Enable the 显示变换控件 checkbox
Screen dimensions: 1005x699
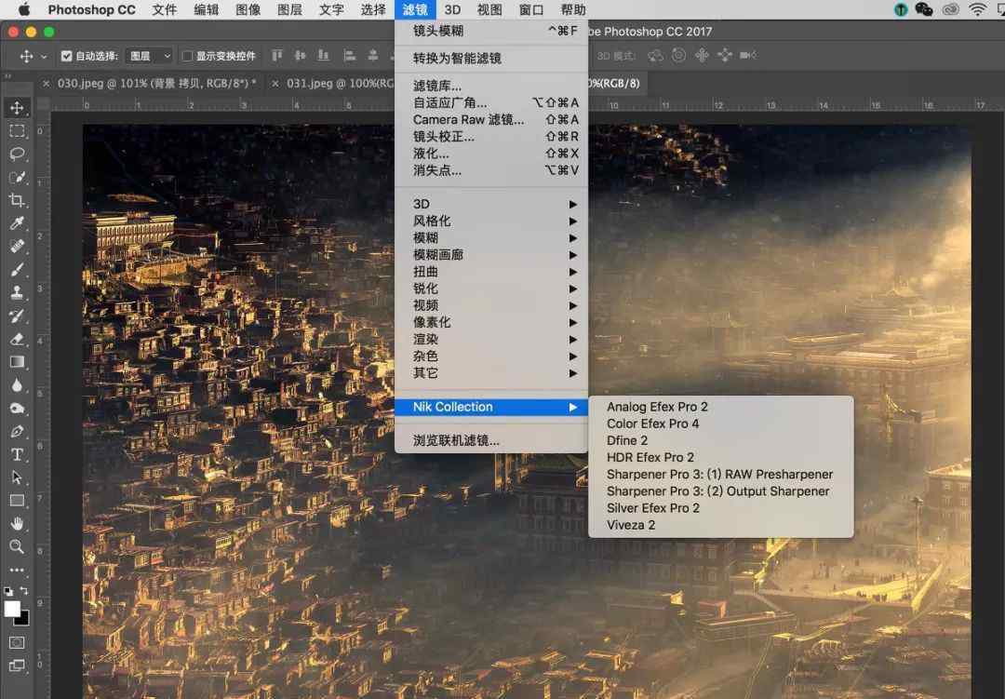[x=187, y=56]
